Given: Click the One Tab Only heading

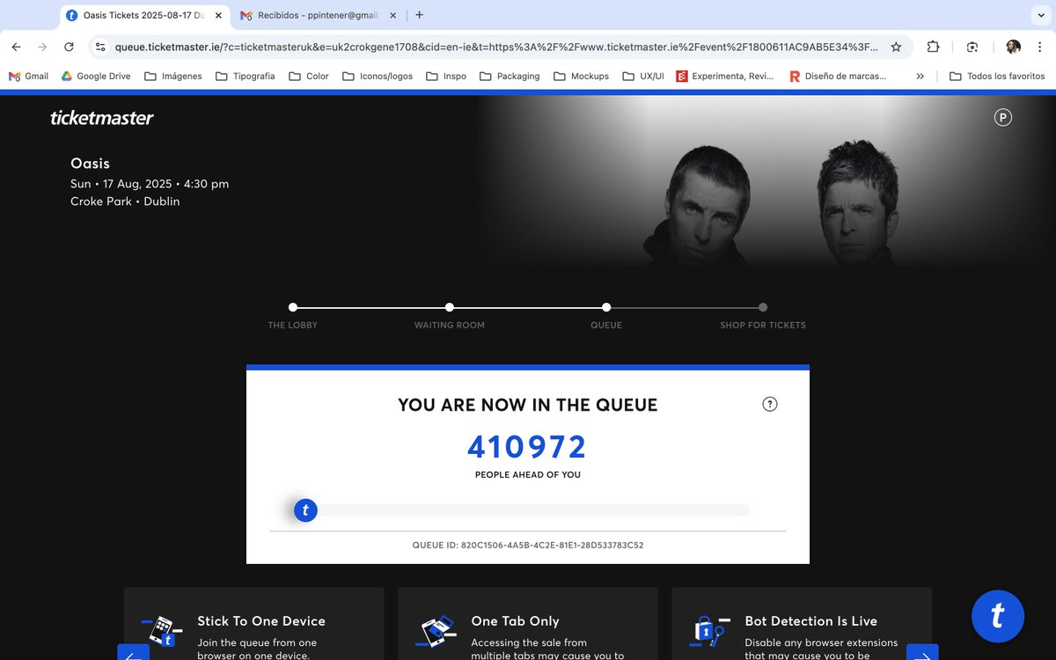Looking at the screenshot, I should coord(515,621).
